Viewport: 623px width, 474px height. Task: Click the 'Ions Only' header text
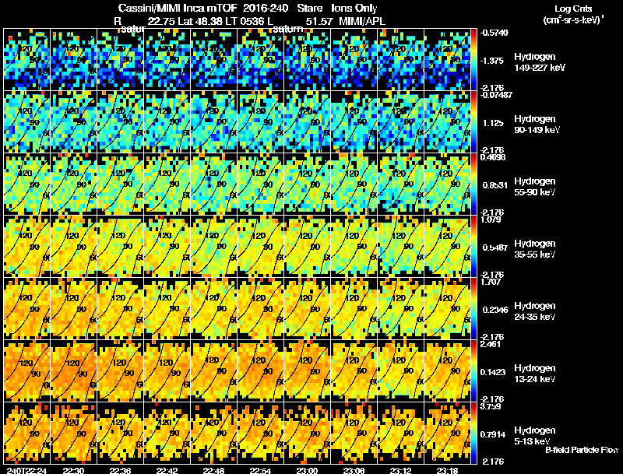(x=354, y=8)
